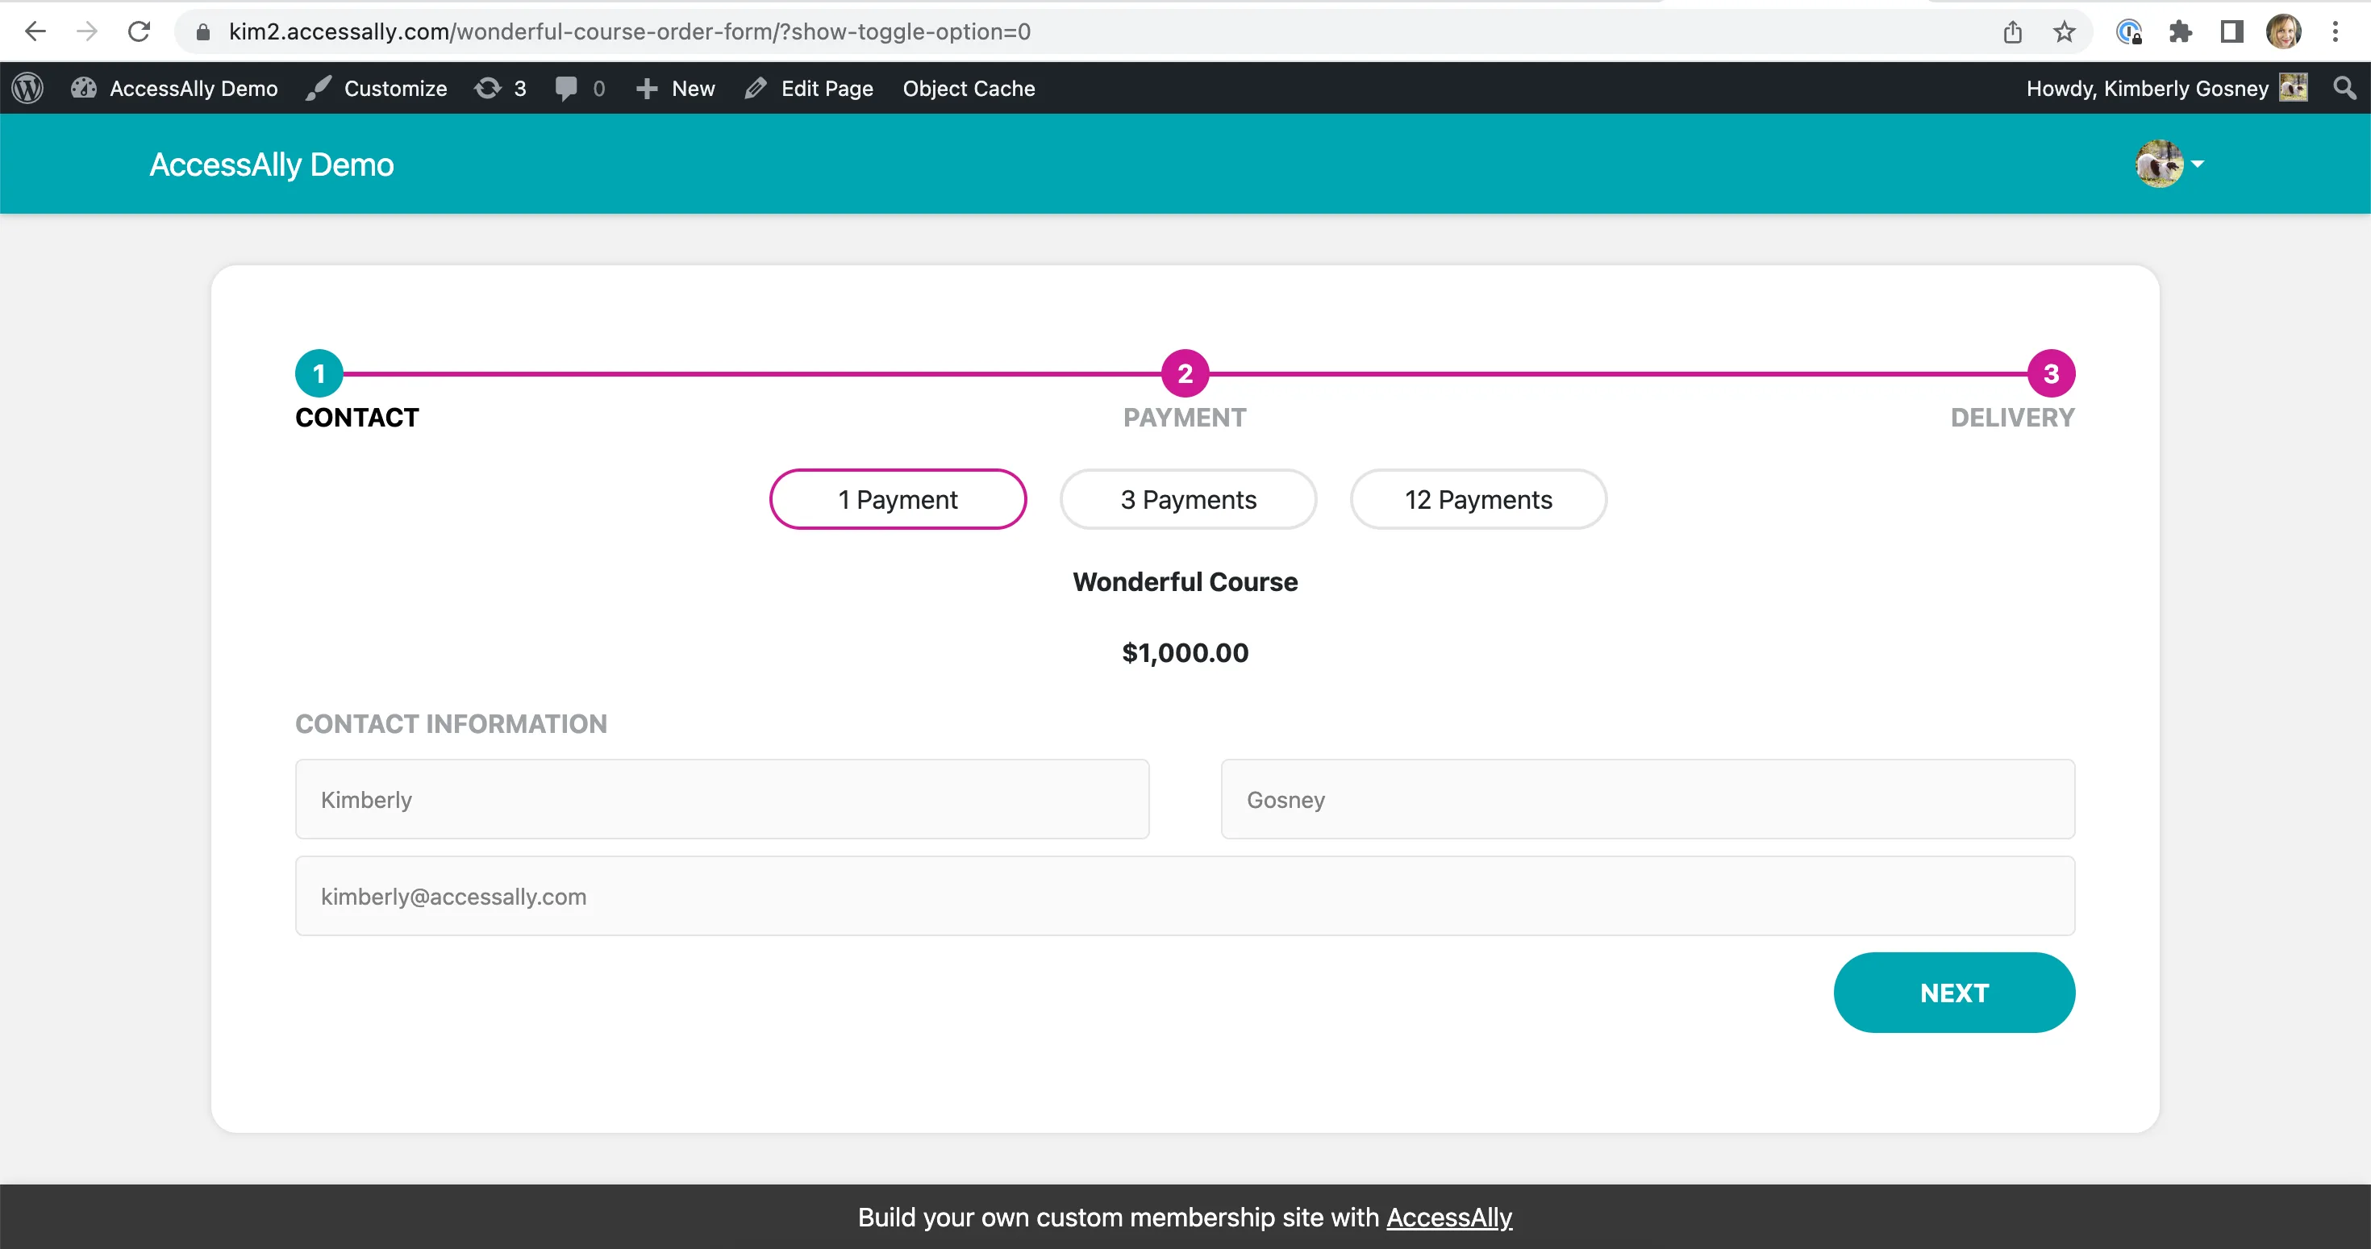Jump to step 2 PAYMENT on progress bar
The width and height of the screenshot is (2371, 1249).
tap(1185, 373)
